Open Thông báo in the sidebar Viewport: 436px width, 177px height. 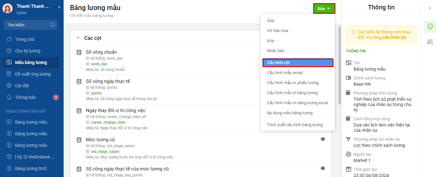point(30,97)
